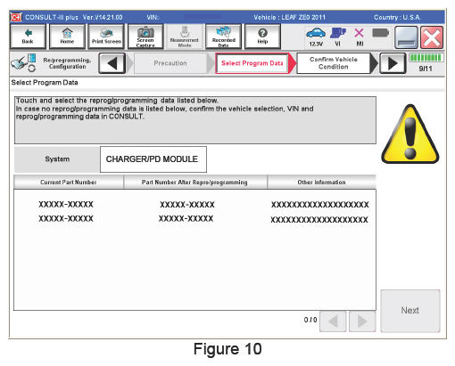Open Recorded Data
Viewport: 455px width, 366px height.
pos(223,37)
